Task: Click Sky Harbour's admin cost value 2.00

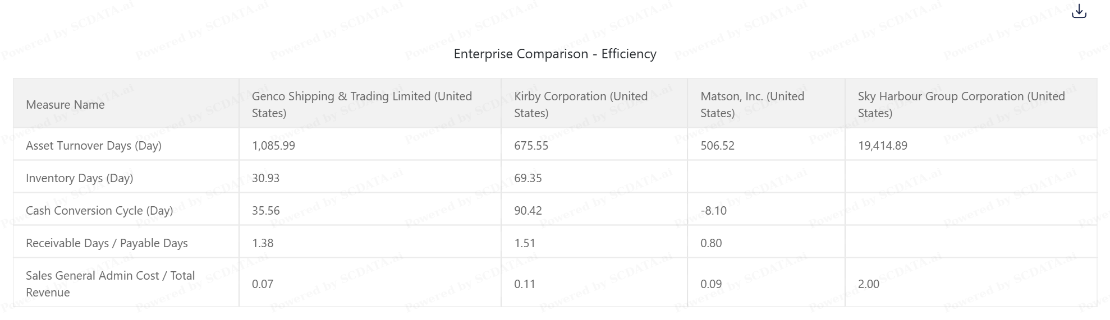Action: point(868,284)
